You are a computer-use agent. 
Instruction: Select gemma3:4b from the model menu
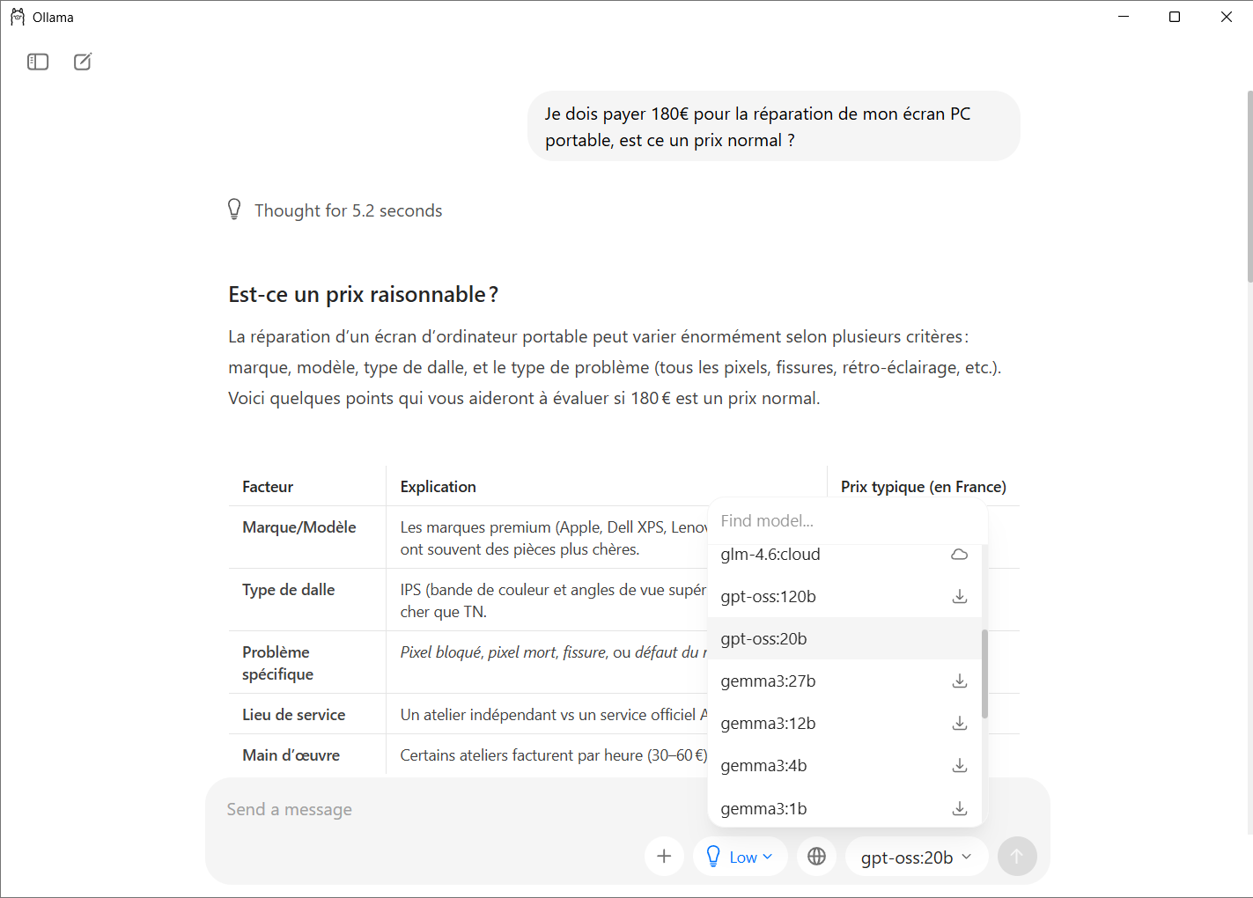click(763, 765)
